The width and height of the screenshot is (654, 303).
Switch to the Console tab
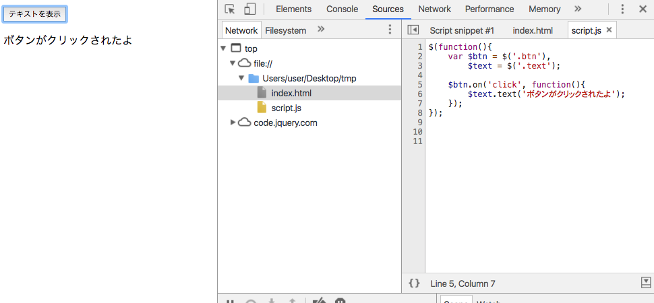pyautogui.click(x=342, y=9)
